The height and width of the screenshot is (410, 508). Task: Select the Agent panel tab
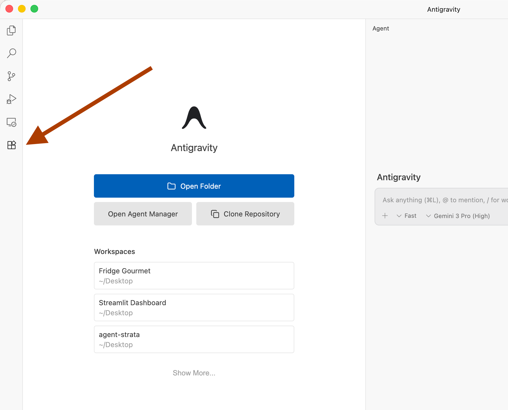(x=381, y=28)
